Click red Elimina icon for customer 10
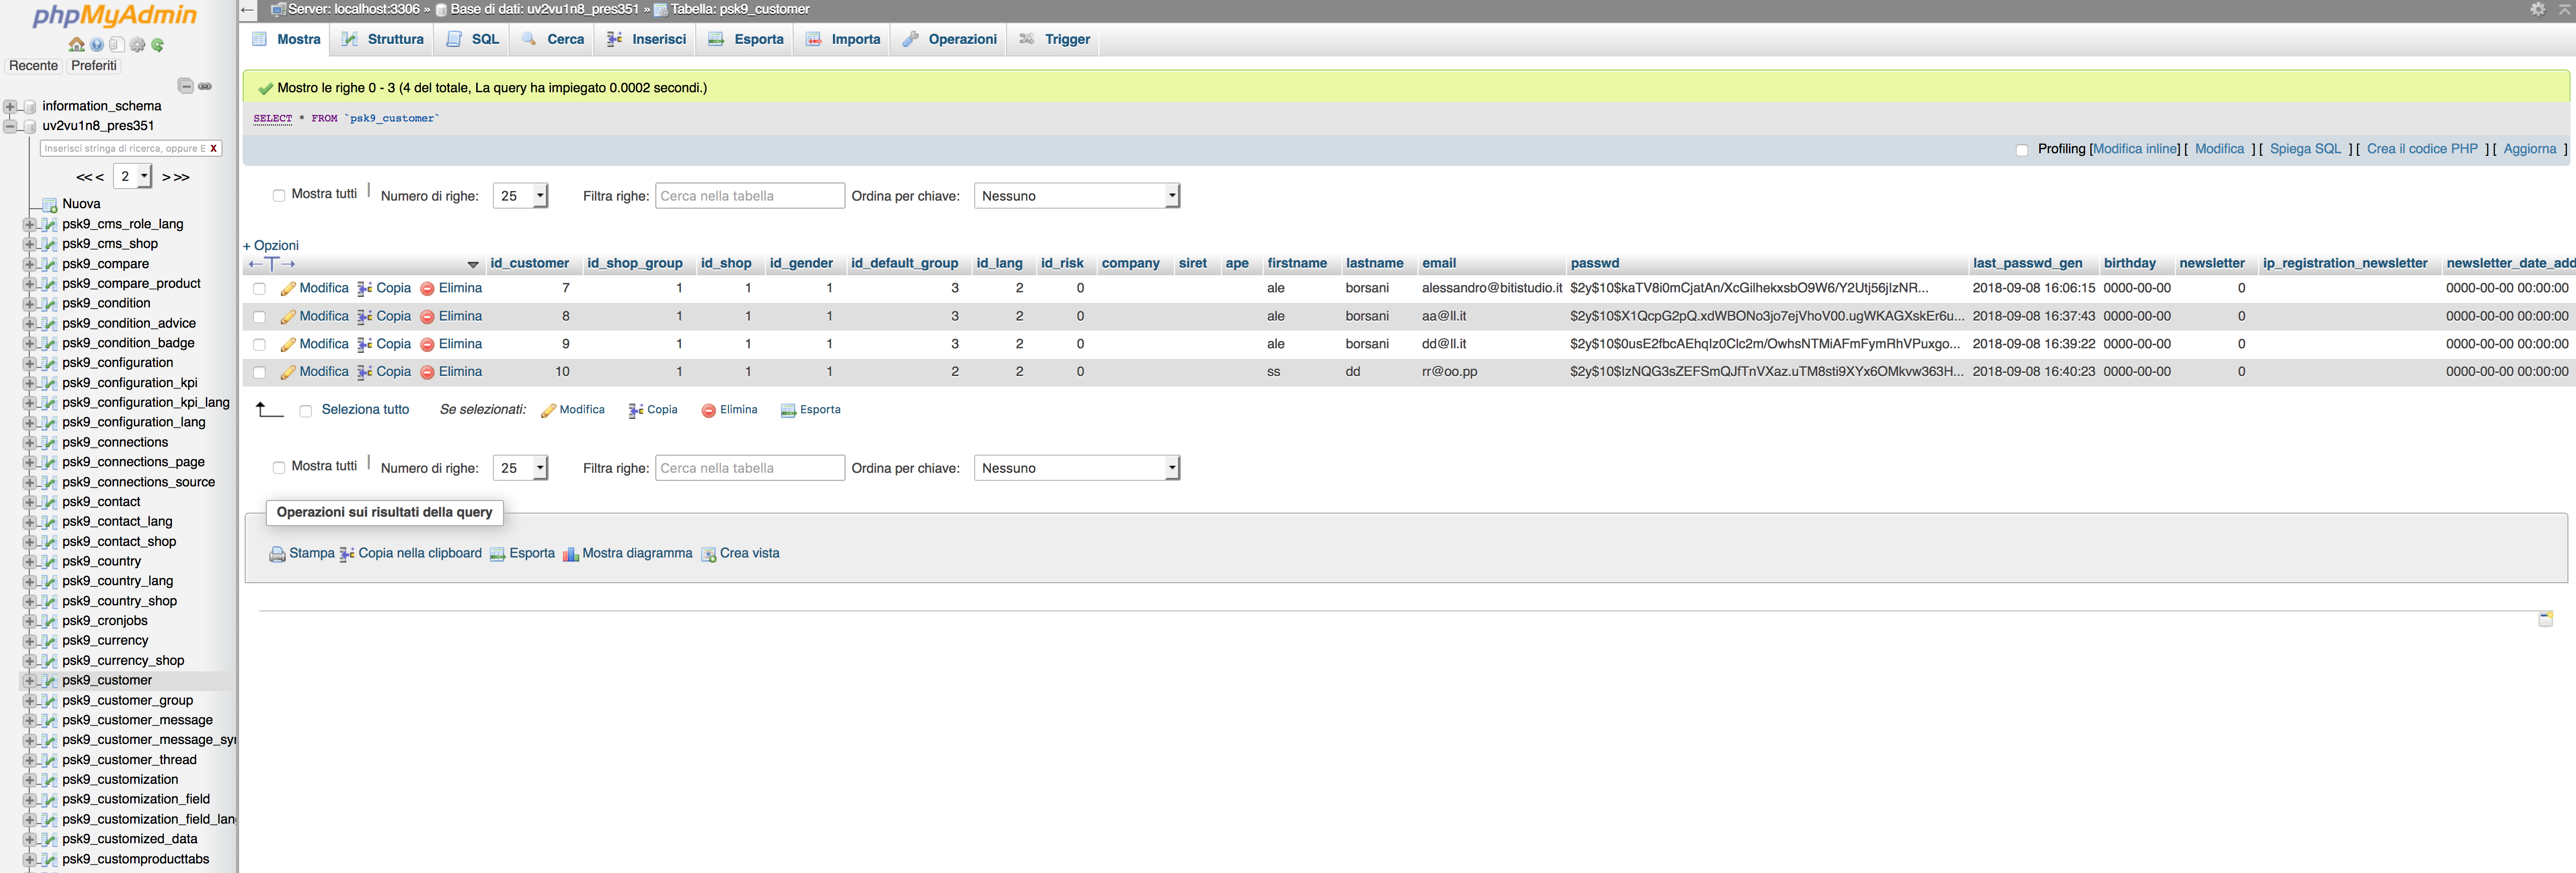The height and width of the screenshot is (873, 2576). tap(427, 372)
